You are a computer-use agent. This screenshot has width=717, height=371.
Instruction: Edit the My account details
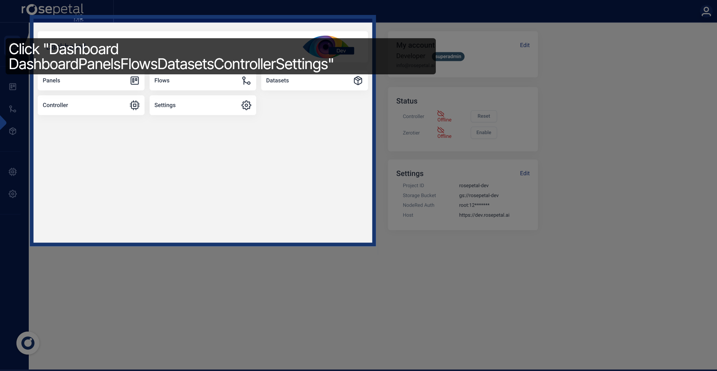(525, 45)
